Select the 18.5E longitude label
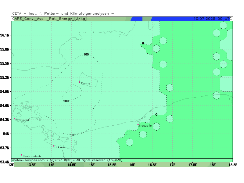Image resolution: width=244 pixels, height=183 pixels. point(233,165)
